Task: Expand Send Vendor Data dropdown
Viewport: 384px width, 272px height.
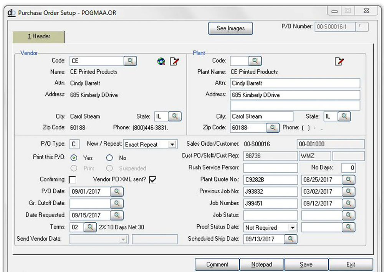Action: (x=123, y=239)
